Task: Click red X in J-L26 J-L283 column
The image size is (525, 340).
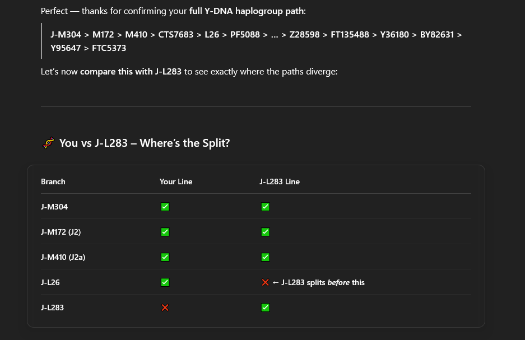Action: click(265, 282)
